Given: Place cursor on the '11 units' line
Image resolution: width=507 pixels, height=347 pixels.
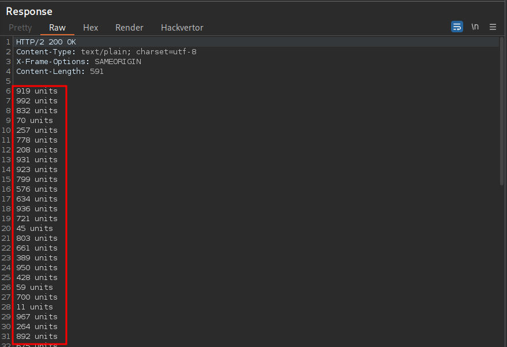Looking at the screenshot, I should (x=35, y=307).
